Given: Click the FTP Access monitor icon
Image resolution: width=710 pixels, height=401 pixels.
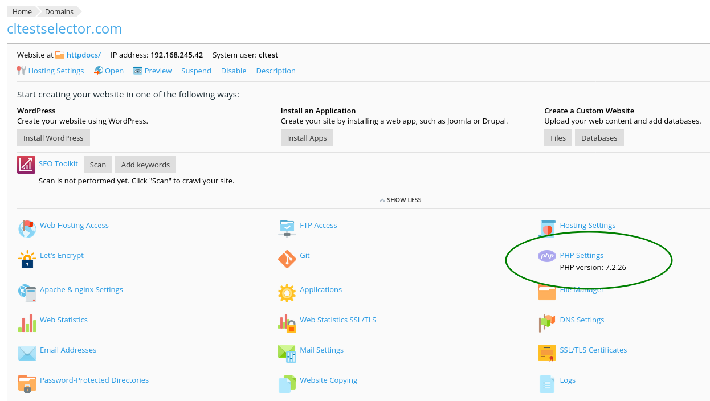Looking at the screenshot, I should [287, 228].
